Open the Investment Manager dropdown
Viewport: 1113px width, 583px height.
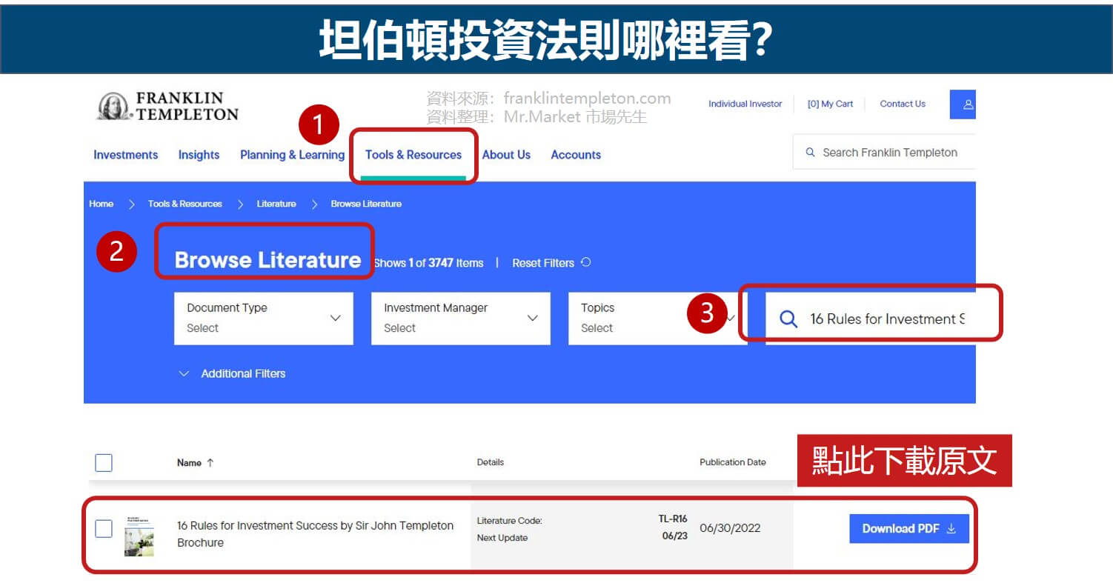pos(461,318)
